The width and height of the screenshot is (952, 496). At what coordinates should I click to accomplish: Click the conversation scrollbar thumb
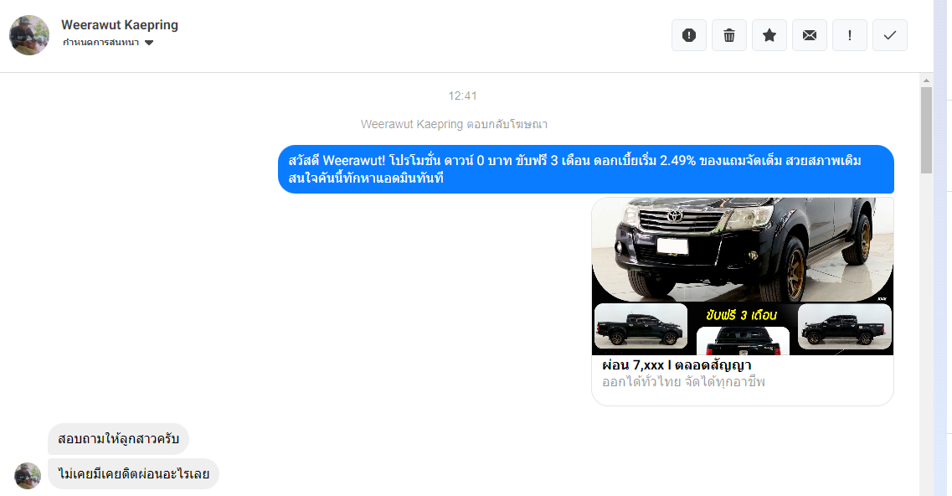[926, 130]
